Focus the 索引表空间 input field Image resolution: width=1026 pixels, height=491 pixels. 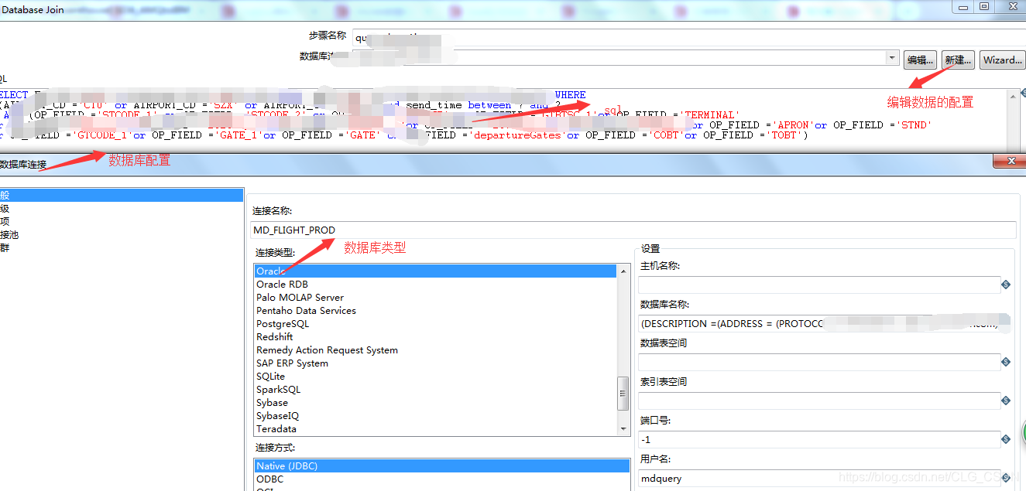click(819, 401)
